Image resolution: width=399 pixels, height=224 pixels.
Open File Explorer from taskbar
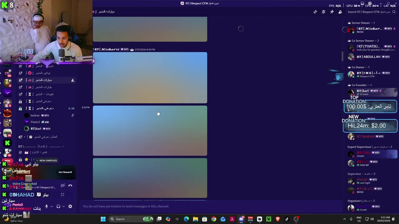coord(195,219)
